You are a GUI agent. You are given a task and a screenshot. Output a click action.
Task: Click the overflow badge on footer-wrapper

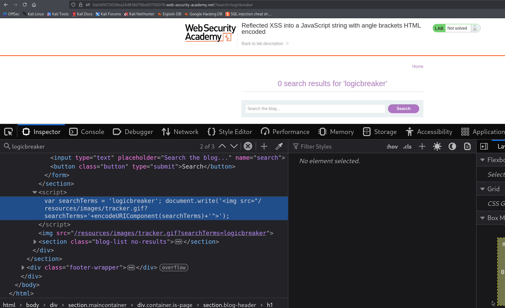(x=174, y=267)
